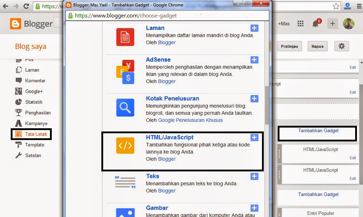Click the Laman gadget title link
This screenshot has height=217, width=363.
[155, 28]
